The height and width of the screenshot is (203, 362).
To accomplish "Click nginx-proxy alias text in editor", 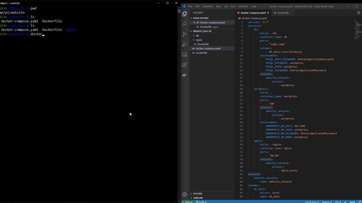I will [x=289, y=170].
